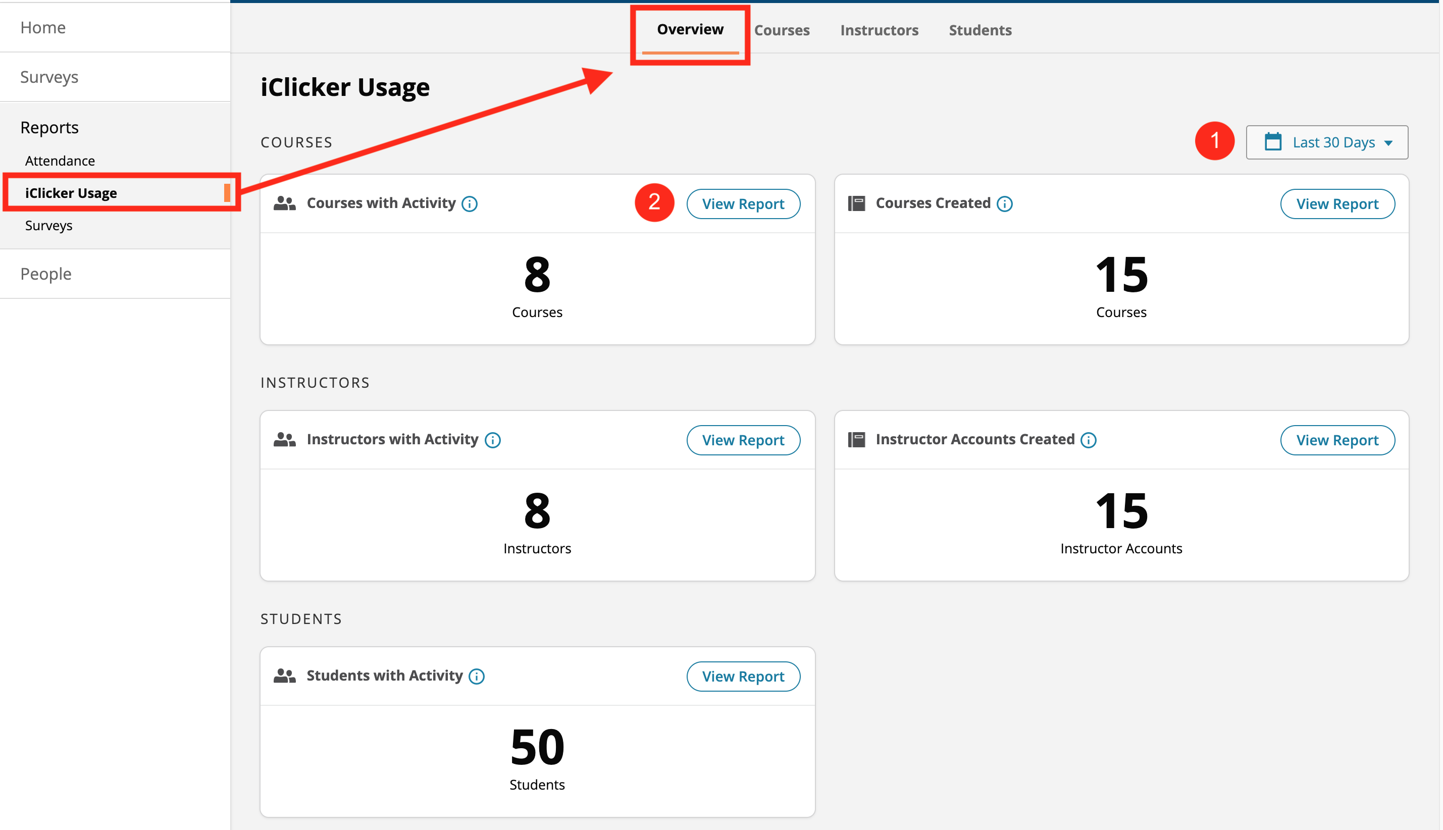Click the calendar icon in date filter
Viewport: 1443px width, 830px height.
1275,142
